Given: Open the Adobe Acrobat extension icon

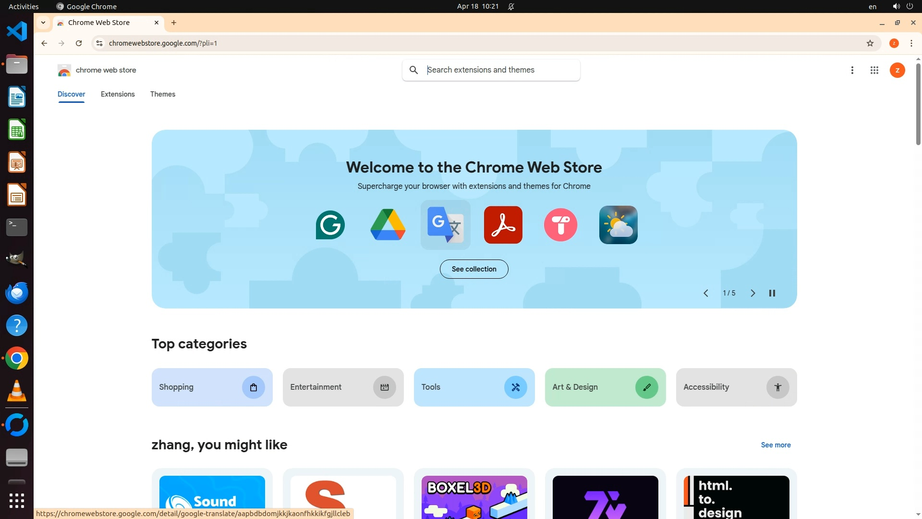Looking at the screenshot, I should 503,225.
